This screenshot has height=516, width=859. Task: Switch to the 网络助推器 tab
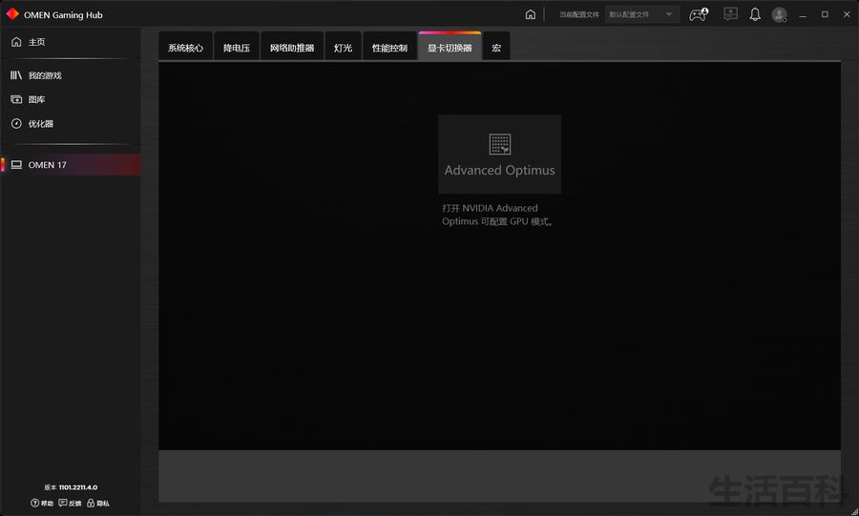point(292,48)
